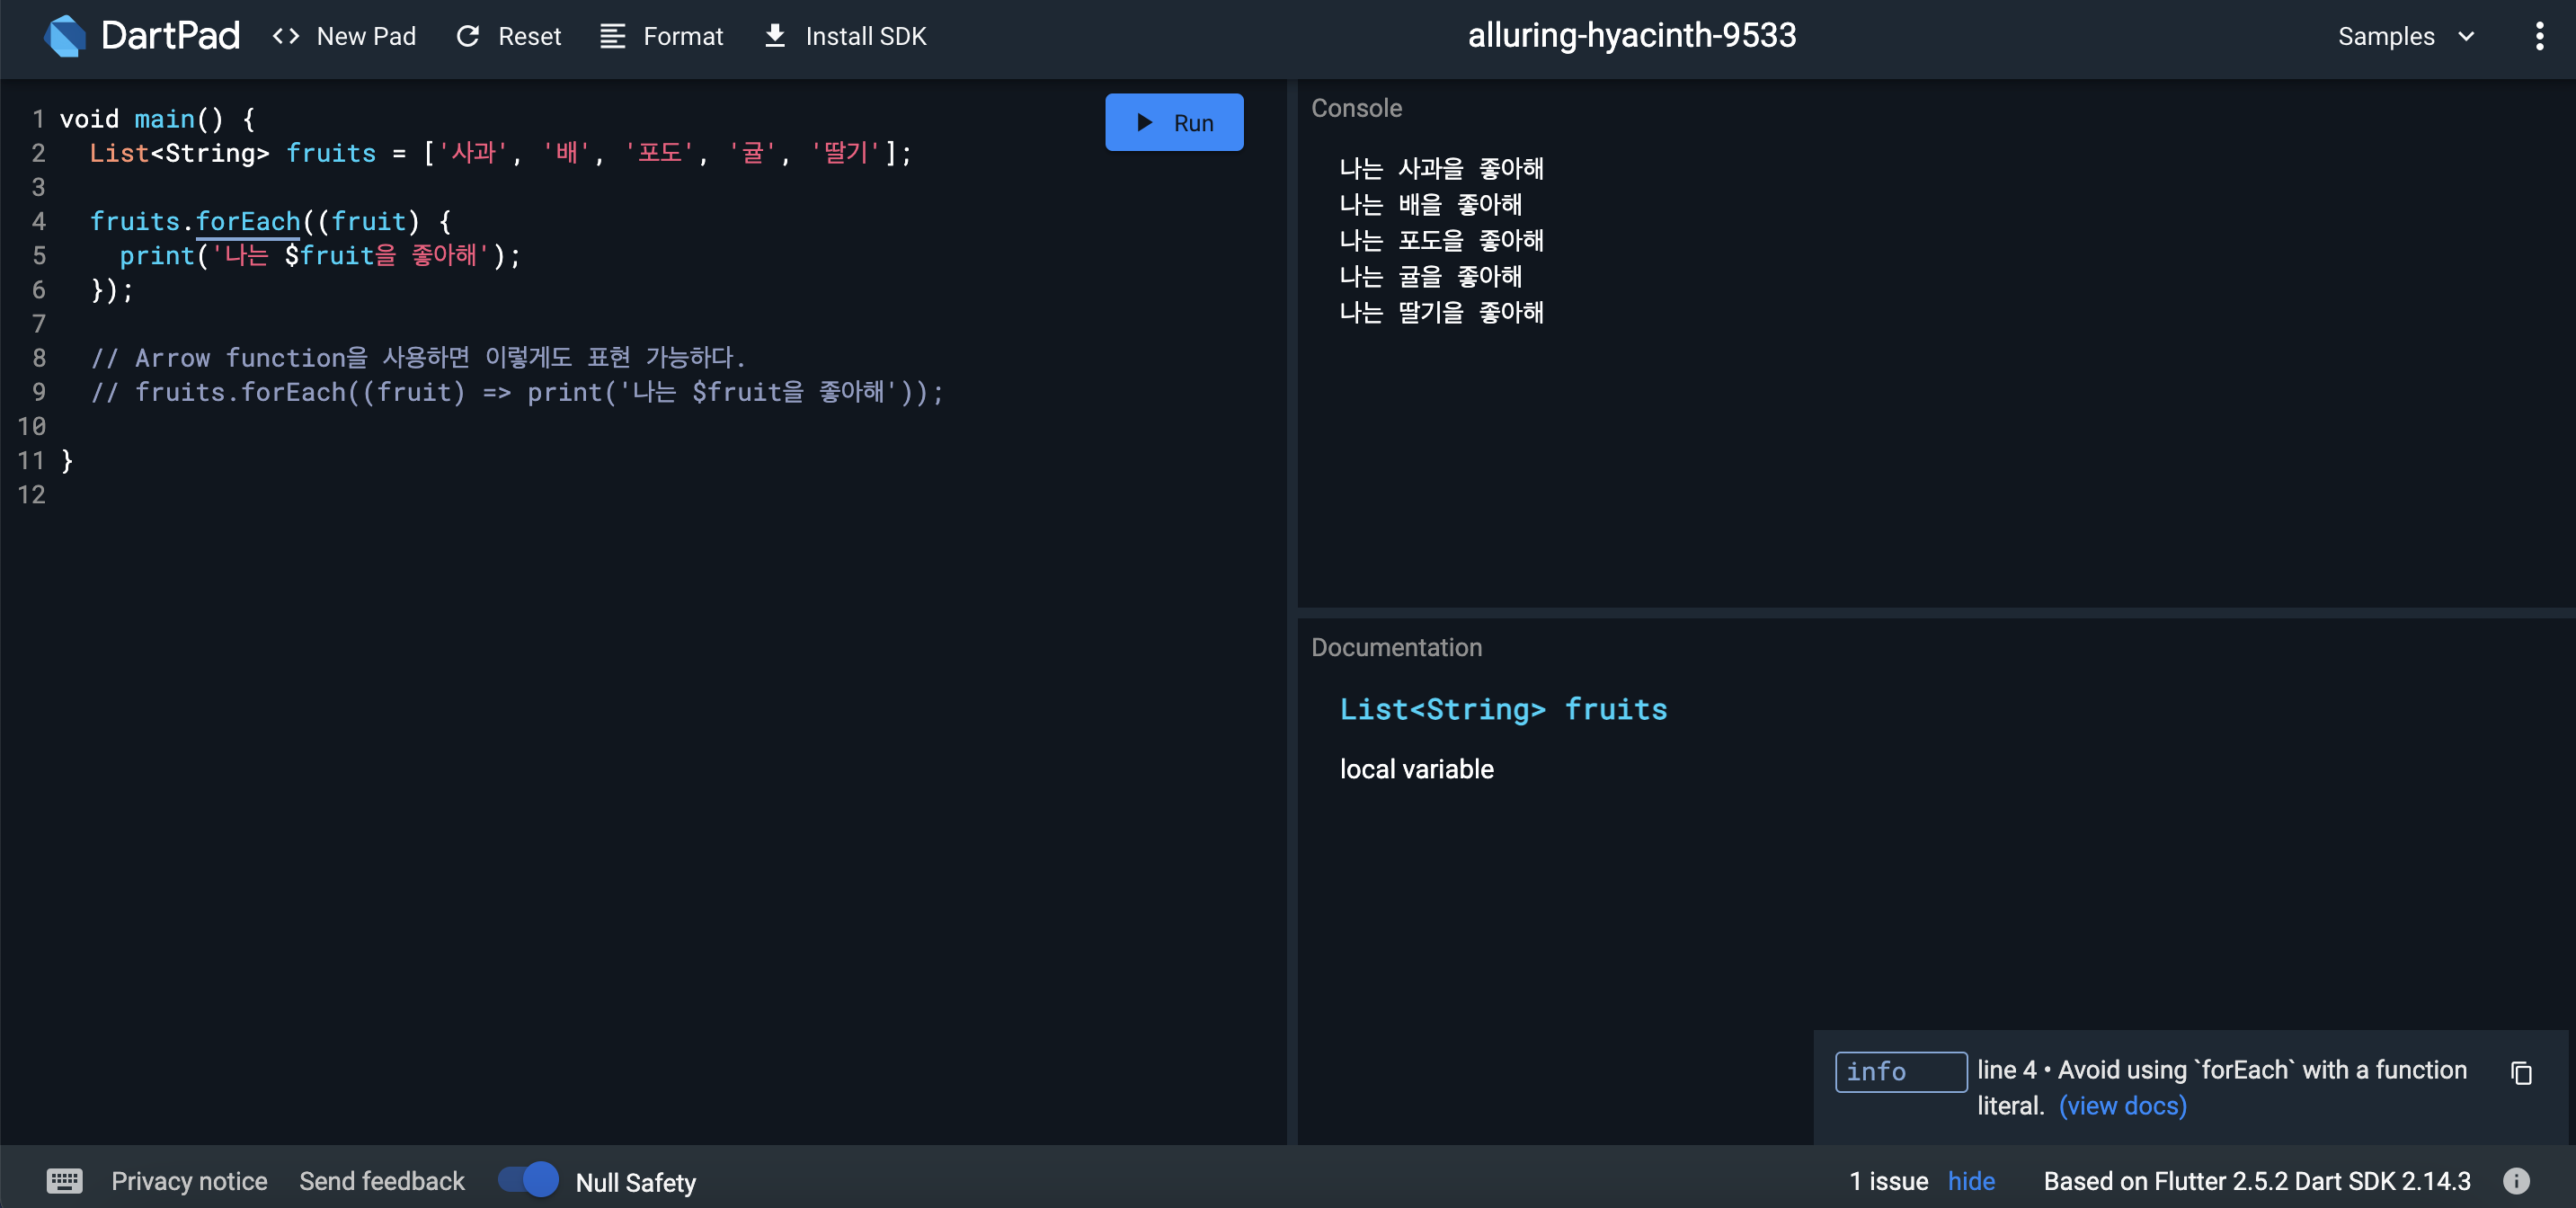Click the Format lines icon
The height and width of the screenshot is (1208, 2576).
[612, 36]
